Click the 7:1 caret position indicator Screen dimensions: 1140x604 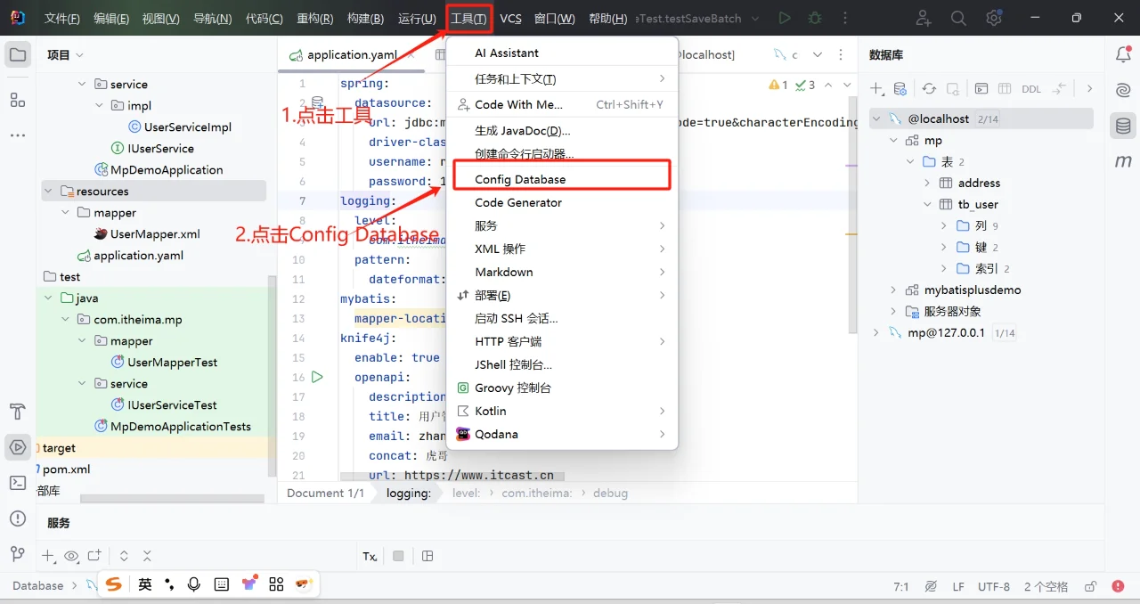[901, 586]
